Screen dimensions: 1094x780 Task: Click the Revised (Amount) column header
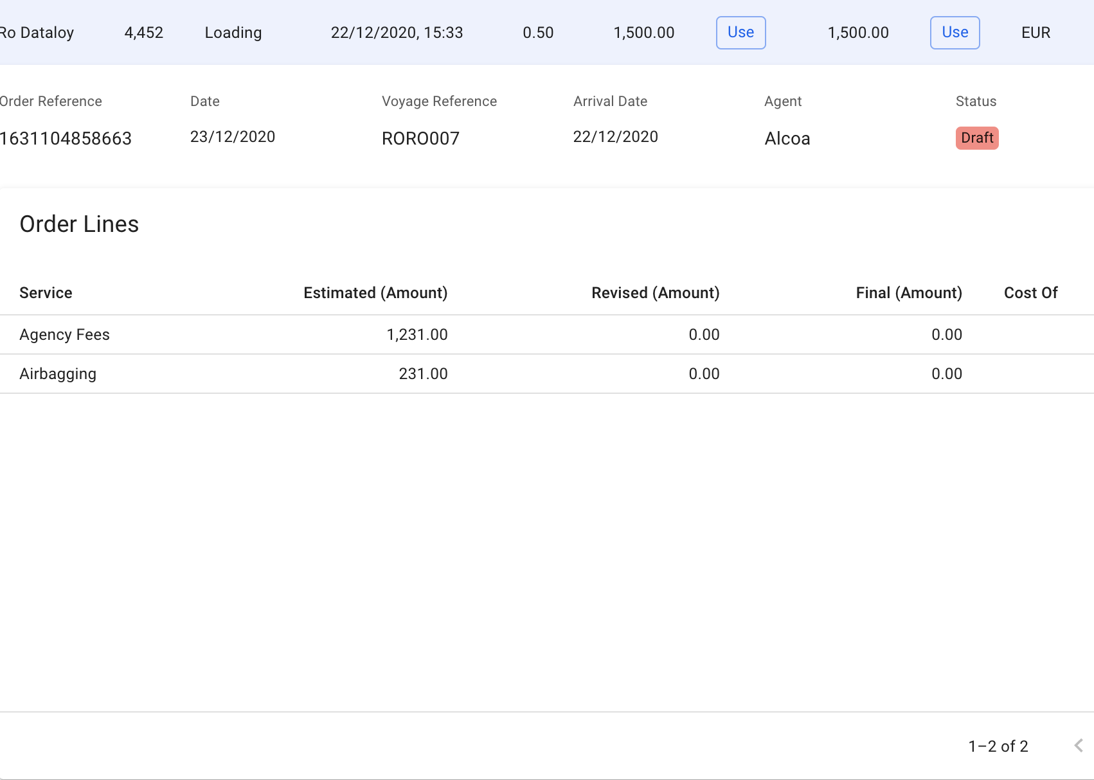pyautogui.click(x=655, y=293)
